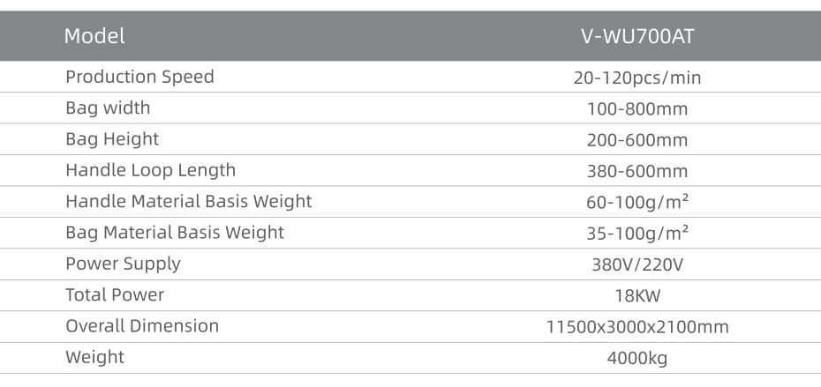Click Handle Material Basis Weight label

[x=189, y=201]
